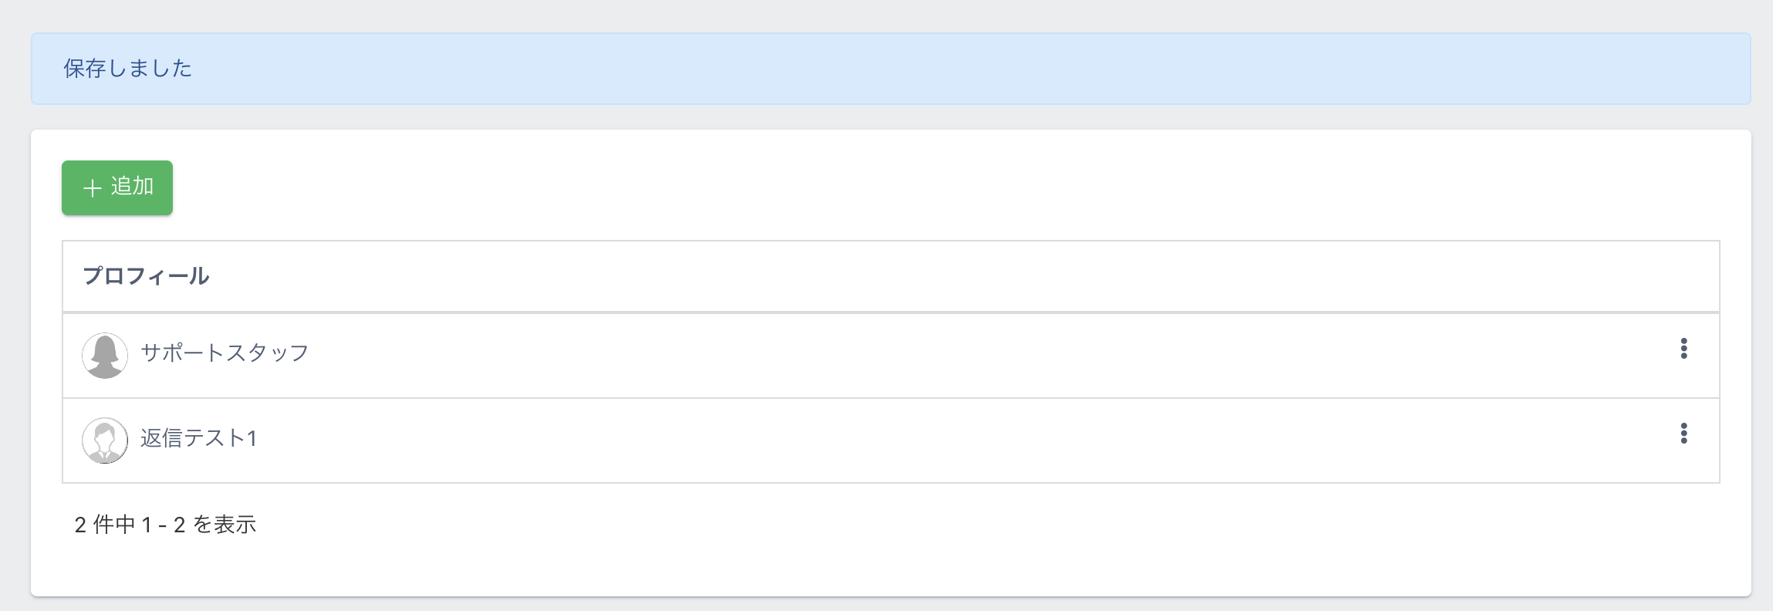The image size is (1773, 611).
Task: Click the プロフィール column header
Action: coord(146,276)
